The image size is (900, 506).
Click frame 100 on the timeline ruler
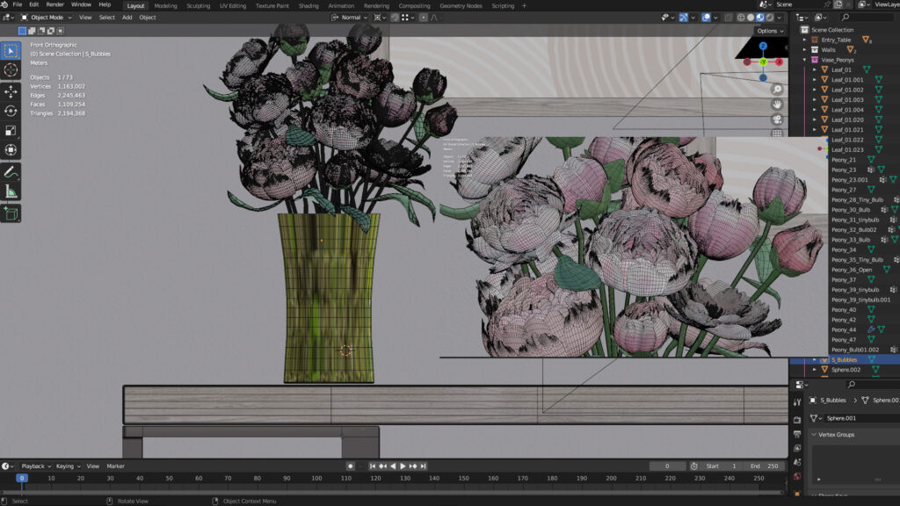pyautogui.click(x=316, y=478)
